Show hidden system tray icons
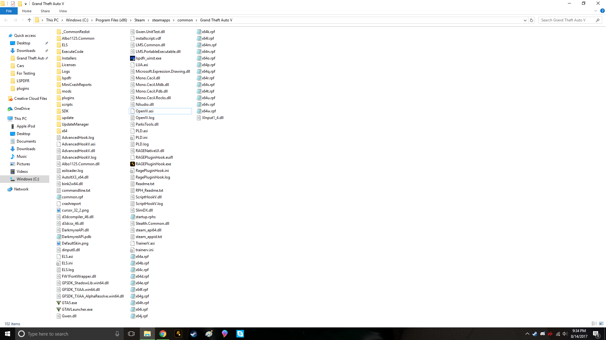 point(527,334)
